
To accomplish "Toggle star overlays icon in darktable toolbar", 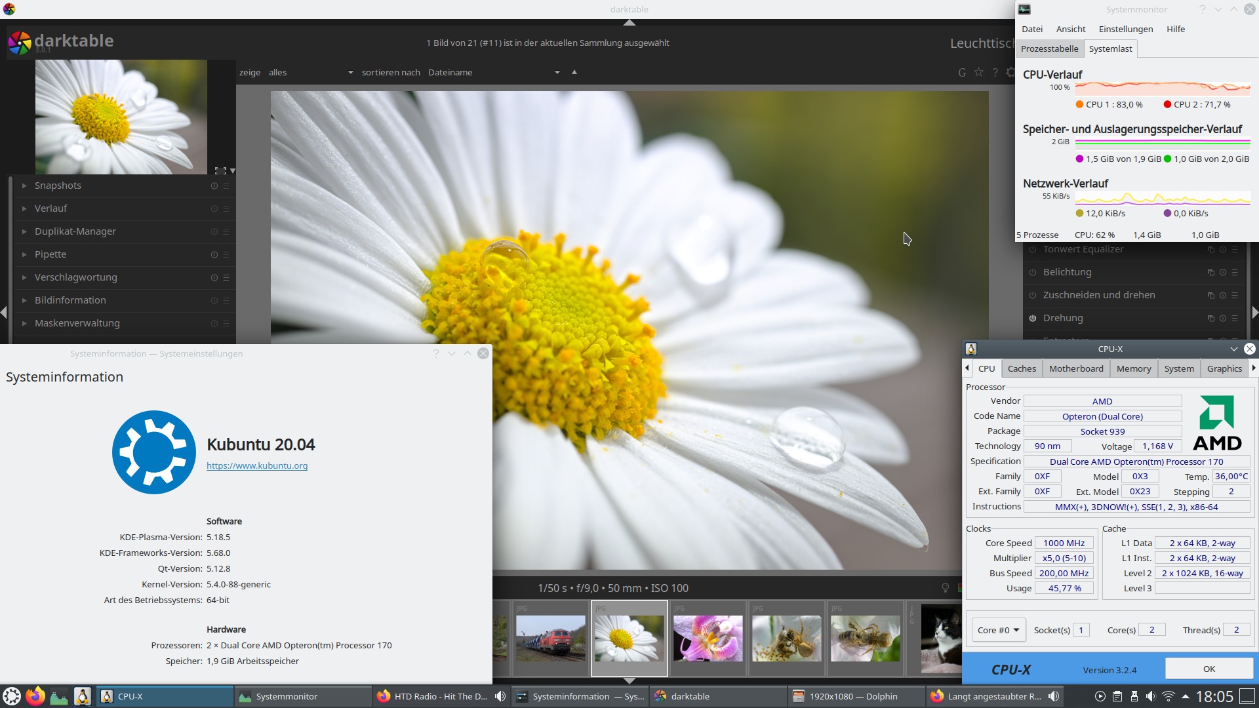I will [978, 73].
